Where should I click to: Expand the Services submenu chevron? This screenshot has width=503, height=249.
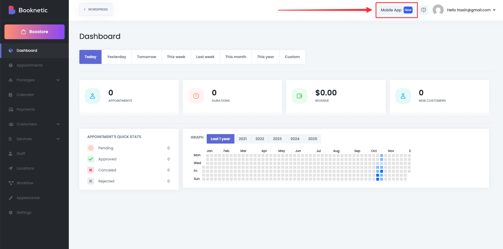click(x=58, y=139)
